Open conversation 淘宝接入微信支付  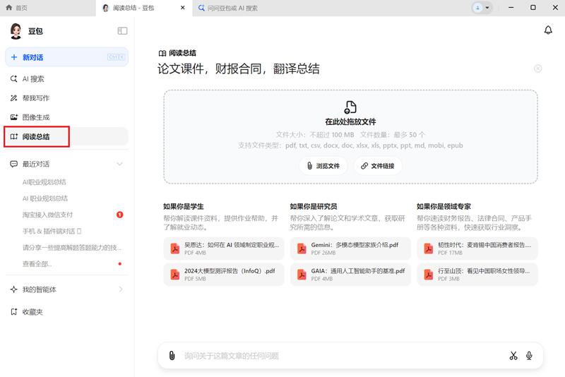(x=47, y=215)
